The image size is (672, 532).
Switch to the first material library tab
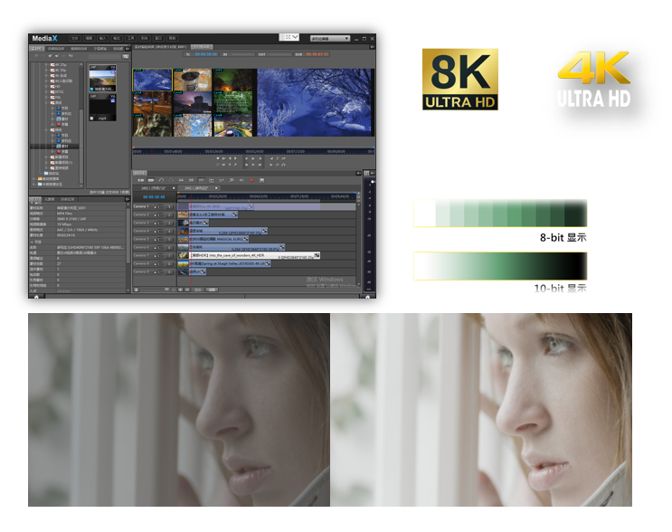(x=36, y=49)
